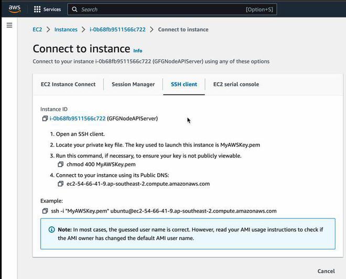Open instance ID link under Instance ID

78,119
